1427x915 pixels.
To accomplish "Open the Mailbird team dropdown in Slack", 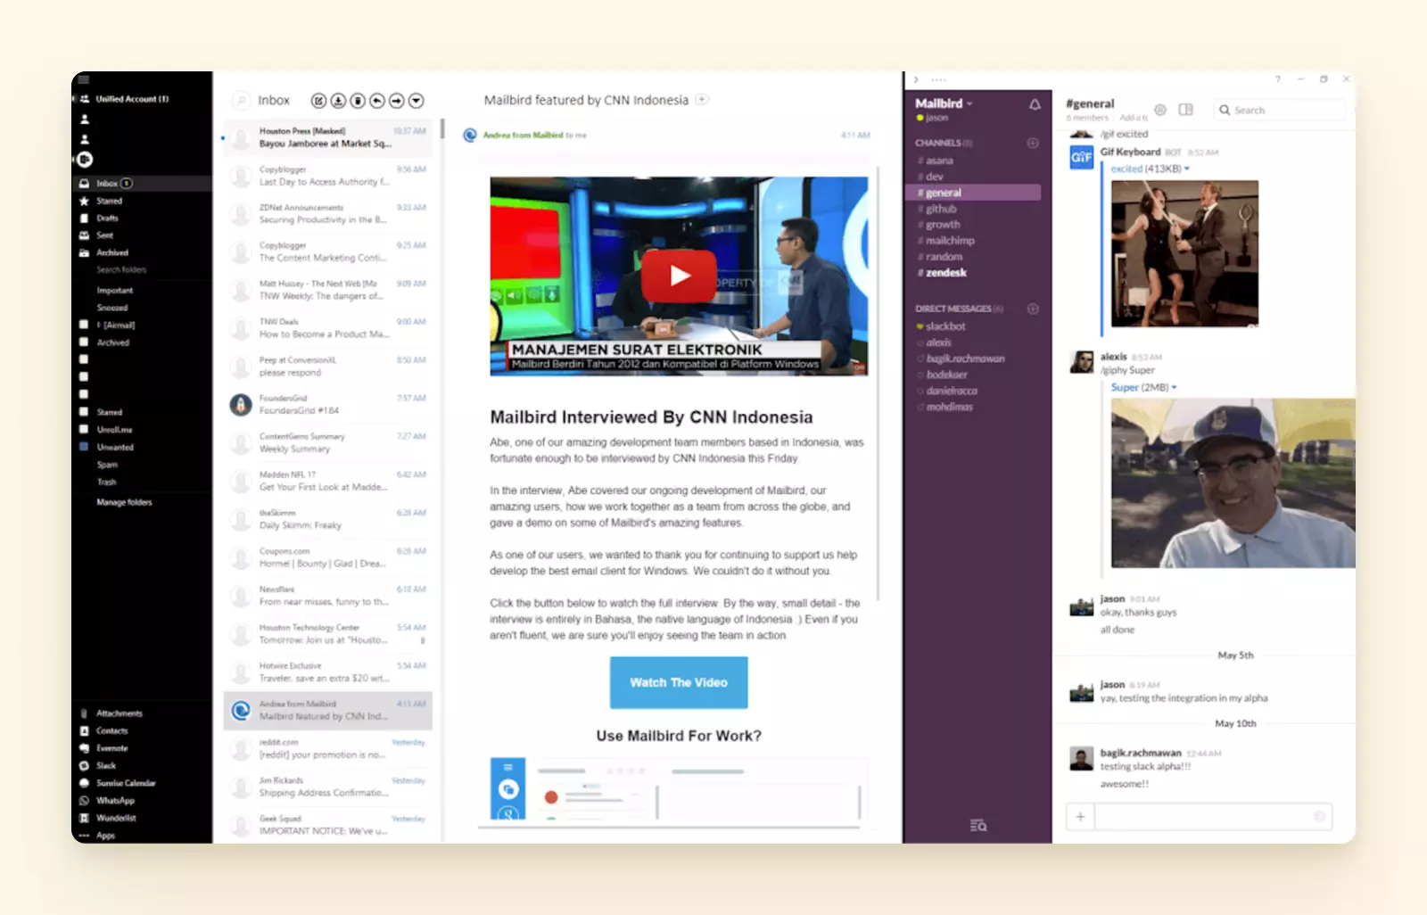I will pos(944,103).
